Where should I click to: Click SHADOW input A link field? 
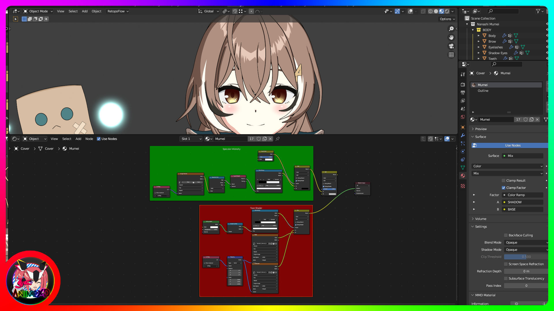(x=523, y=202)
